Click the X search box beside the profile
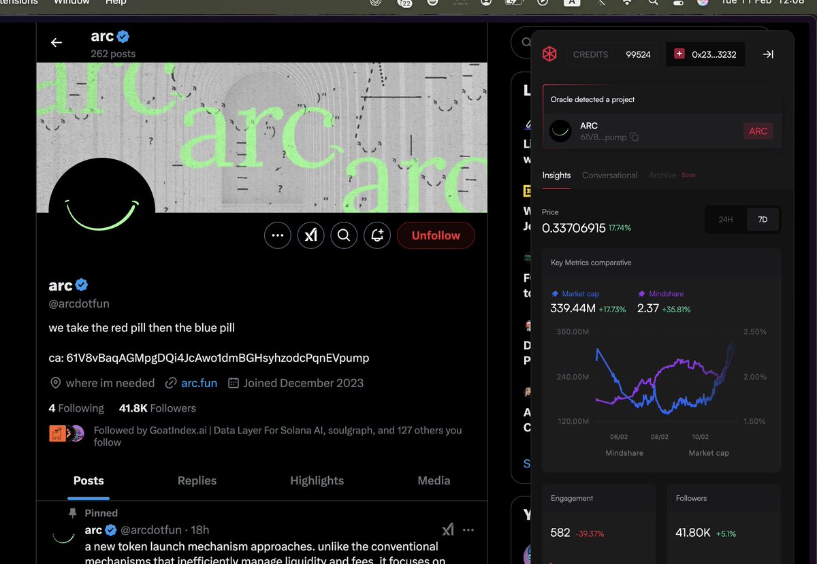The width and height of the screenshot is (817, 564). pyautogui.click(x=521, y=42)
